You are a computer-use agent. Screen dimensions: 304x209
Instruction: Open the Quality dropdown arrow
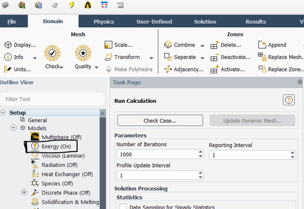(96, 67)
